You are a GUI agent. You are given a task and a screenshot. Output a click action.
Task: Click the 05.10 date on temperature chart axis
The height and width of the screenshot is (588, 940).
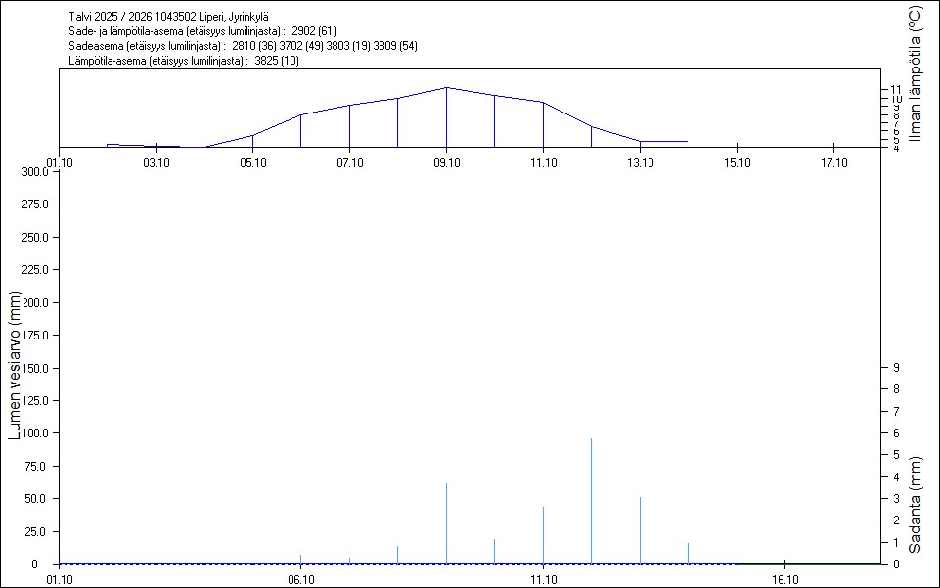[x=251, y=163]
